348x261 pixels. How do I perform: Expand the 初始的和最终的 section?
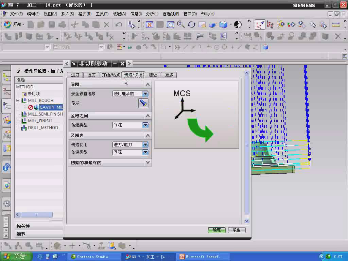tap(147, 163)
